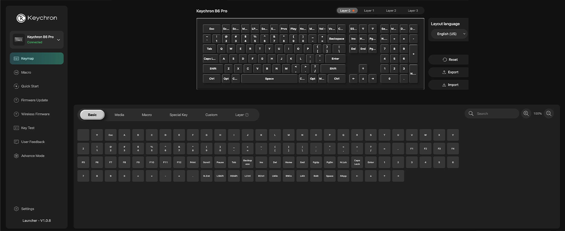Select the Prvs key on the keyboard's top row
Screen dimensions: 565x231
(284, 29)
